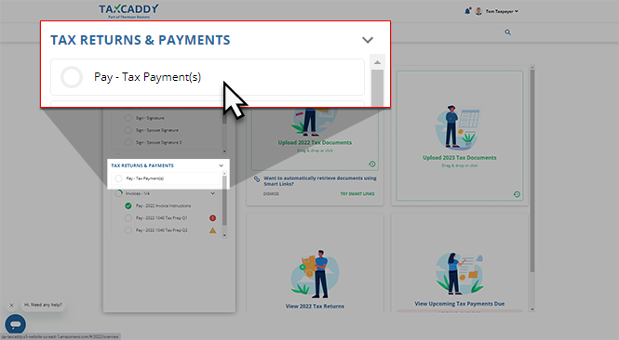The image size is (619, 340).
Task: Click the orange warning triangle for Q2
Action: pos(212,230)
